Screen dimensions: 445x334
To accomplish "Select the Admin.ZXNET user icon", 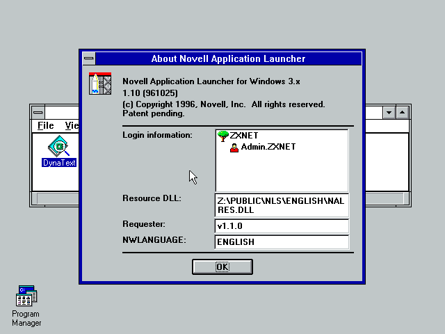I will 234,148.
